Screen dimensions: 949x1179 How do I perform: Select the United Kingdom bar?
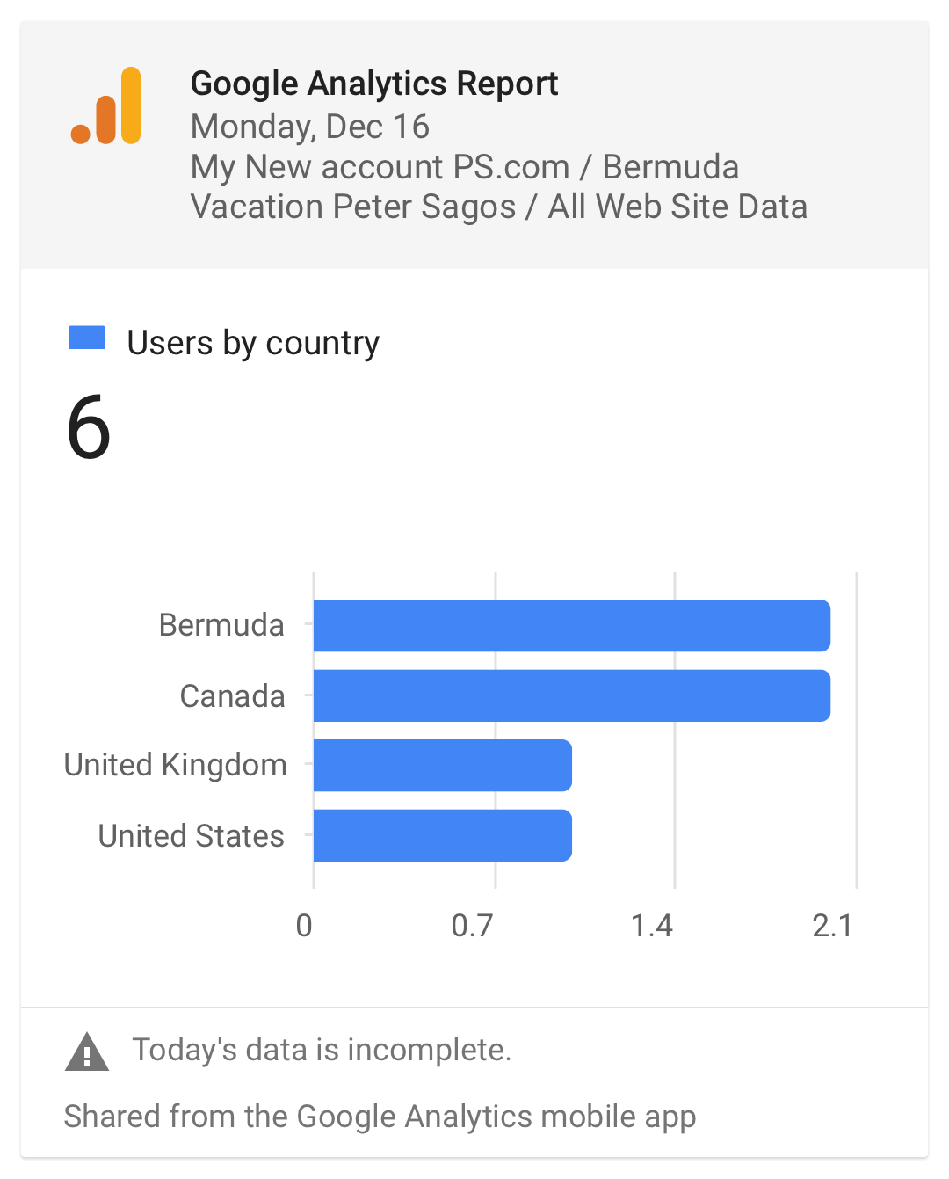click(443, 765)
